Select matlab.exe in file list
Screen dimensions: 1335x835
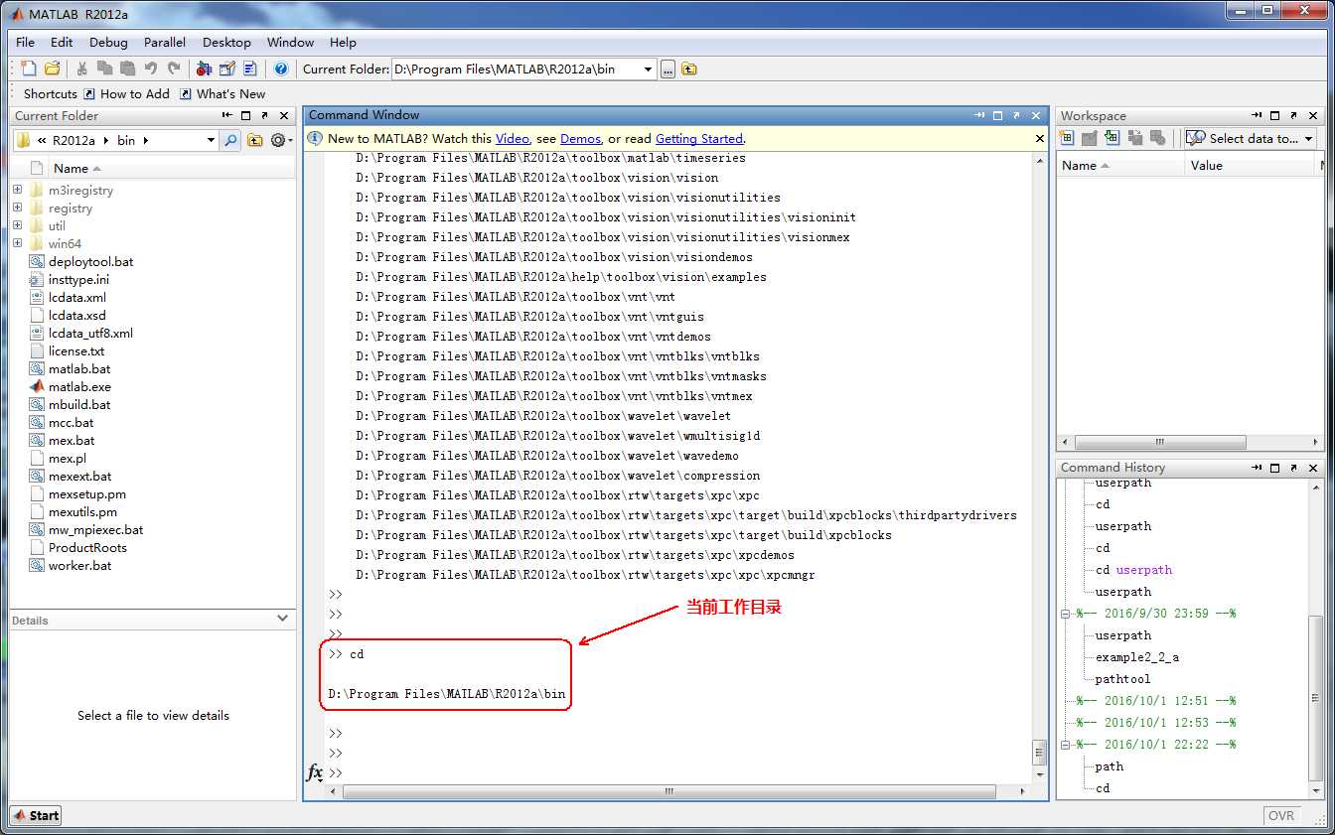coord(79,386)
